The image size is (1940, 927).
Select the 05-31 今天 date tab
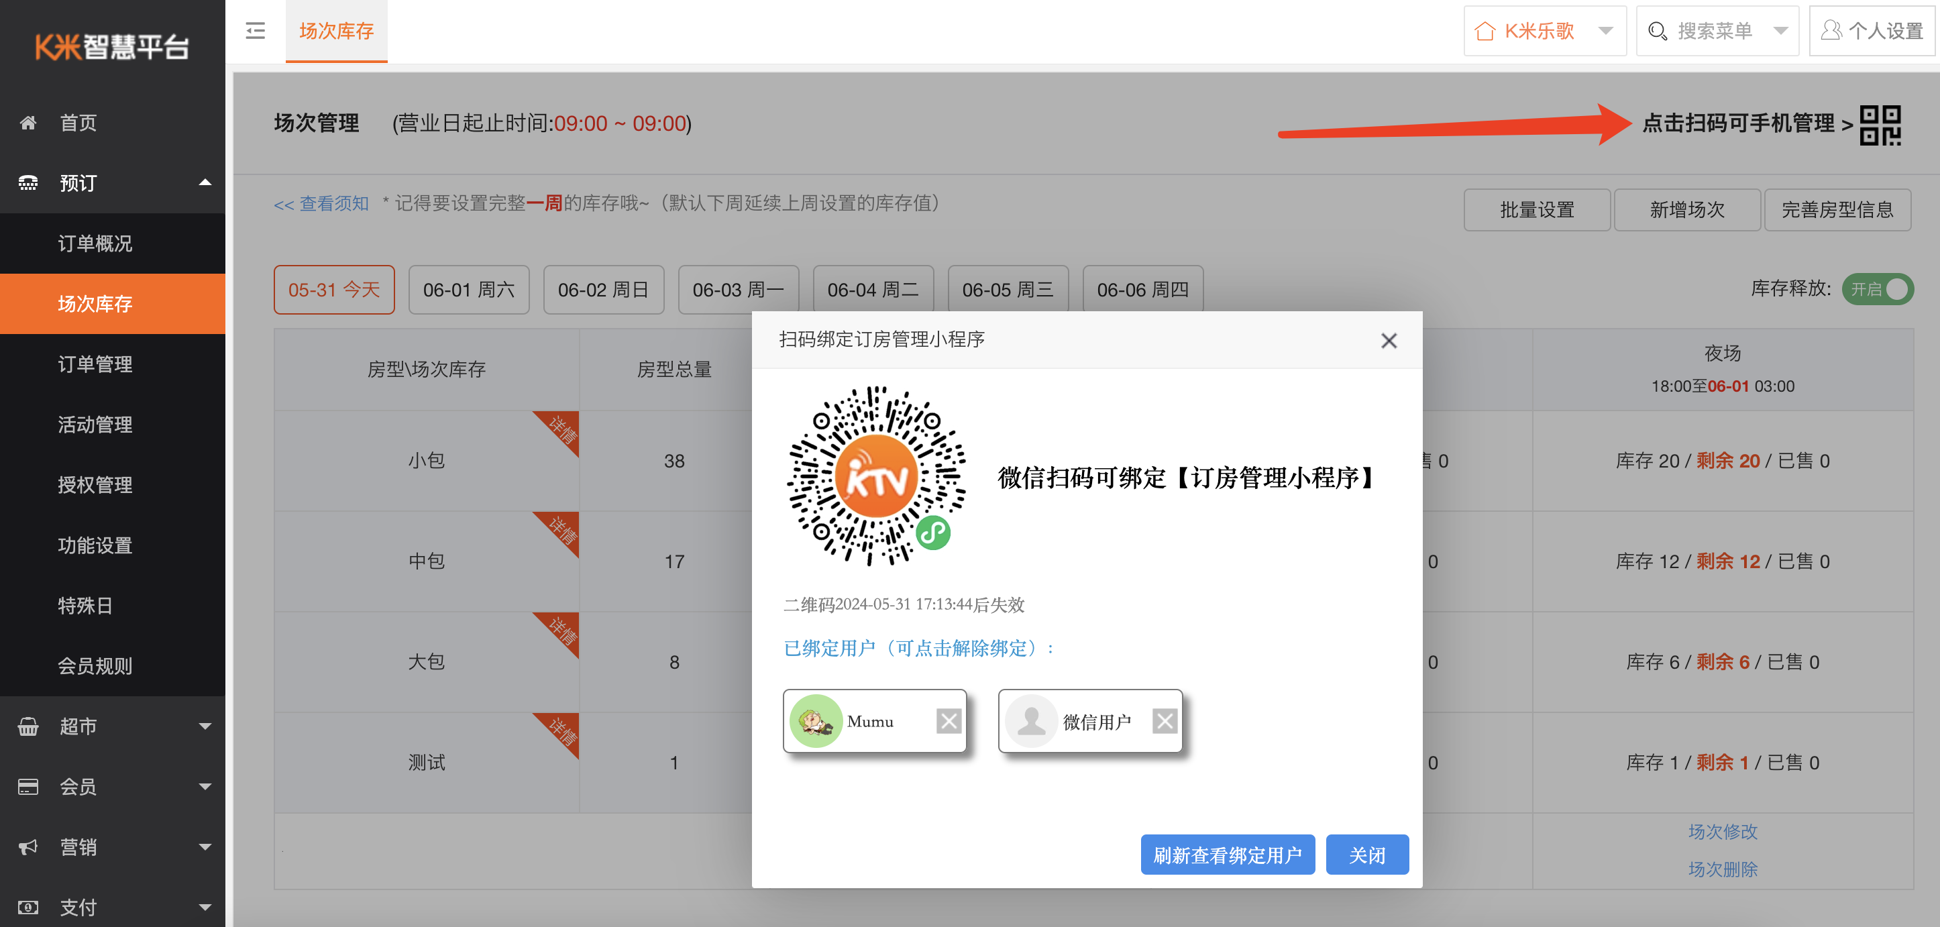click(333, 289)
